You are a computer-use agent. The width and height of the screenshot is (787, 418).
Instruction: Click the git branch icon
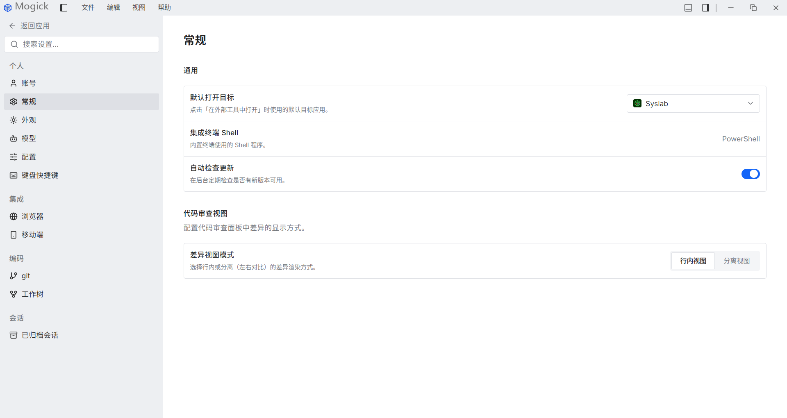coord(14,276)
